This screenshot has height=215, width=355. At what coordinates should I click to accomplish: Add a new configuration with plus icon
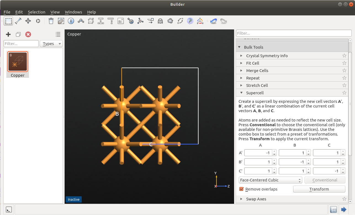(8, 34)
